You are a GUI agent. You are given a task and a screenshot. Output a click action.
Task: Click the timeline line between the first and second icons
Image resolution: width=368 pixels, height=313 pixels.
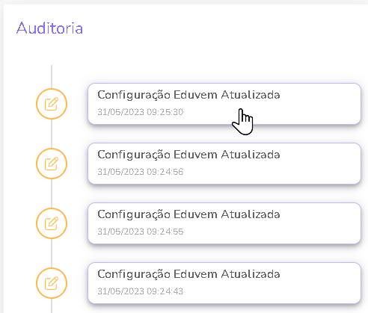click(52, 134)
